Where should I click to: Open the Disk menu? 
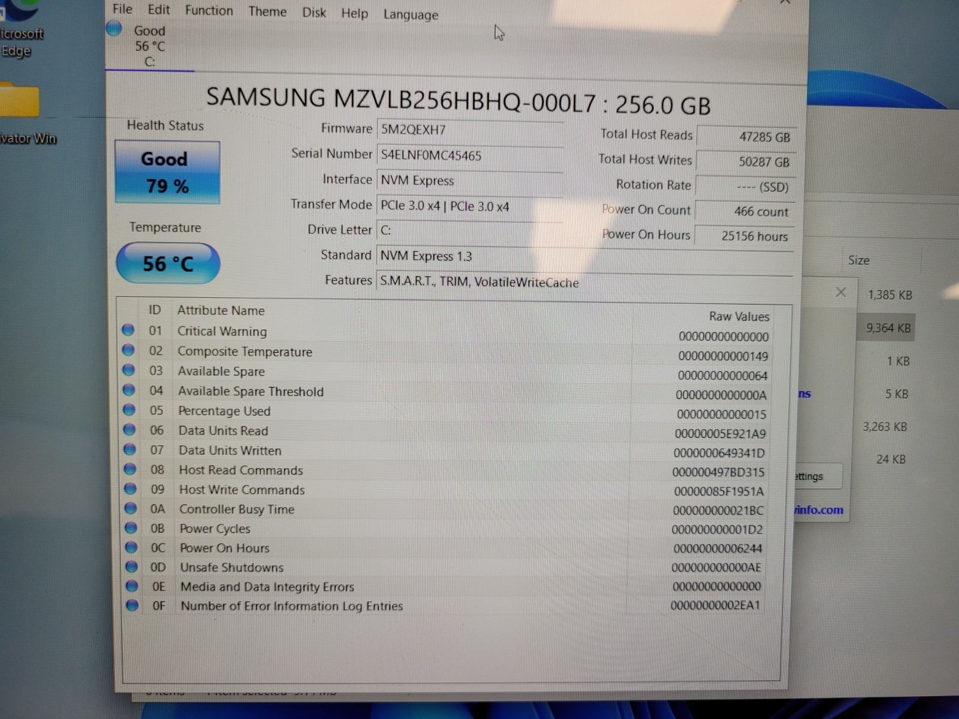click(x=314, y=13)
